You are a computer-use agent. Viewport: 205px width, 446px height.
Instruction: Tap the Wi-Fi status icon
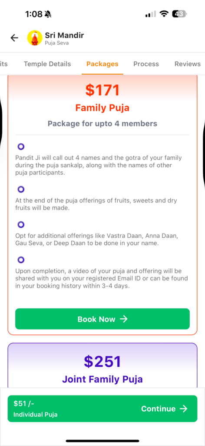coord(164,14)
